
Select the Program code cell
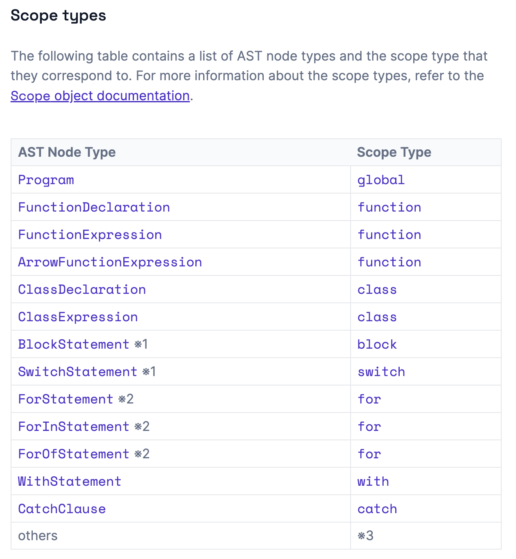46,180
